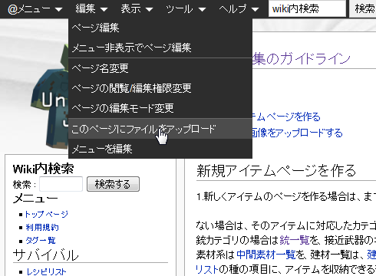376x276 pixels.
Task: Click このページにファイルをアップロード menu item
Action: (x=160, y=129)
